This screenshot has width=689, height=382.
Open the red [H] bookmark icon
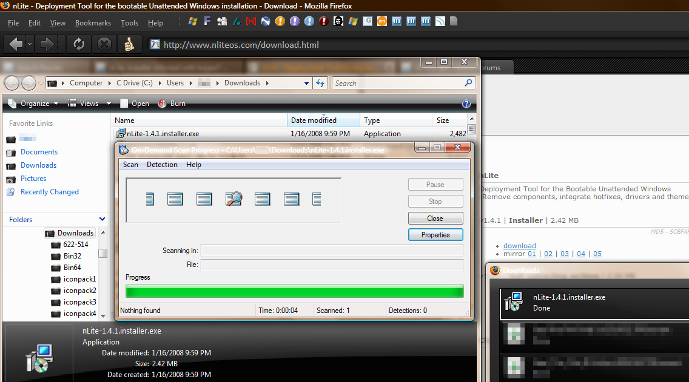tap(251, 21)
